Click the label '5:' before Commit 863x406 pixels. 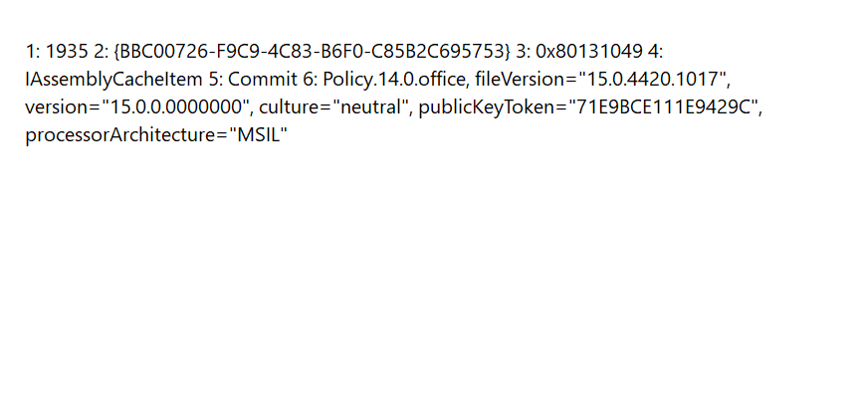click(215, 80)
